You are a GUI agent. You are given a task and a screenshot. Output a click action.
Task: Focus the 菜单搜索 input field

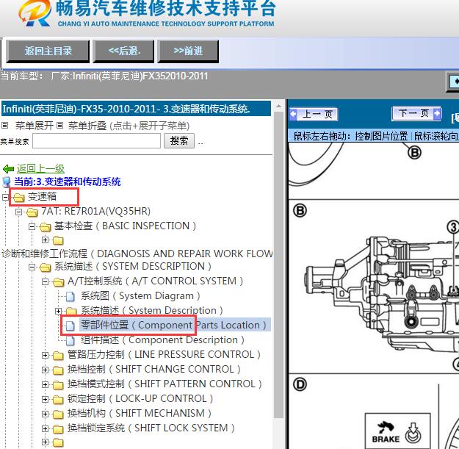click(96, 141)
